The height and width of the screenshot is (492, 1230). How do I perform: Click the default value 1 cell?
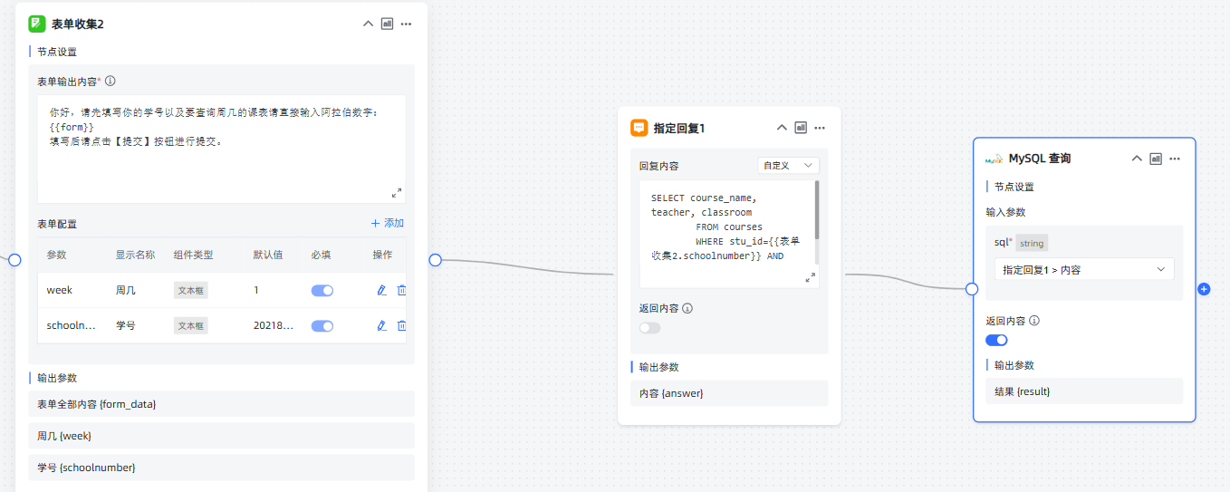coord(256,290)
